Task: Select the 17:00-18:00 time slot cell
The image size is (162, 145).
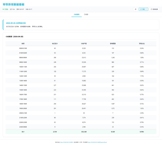Action: tap(23, 99)
